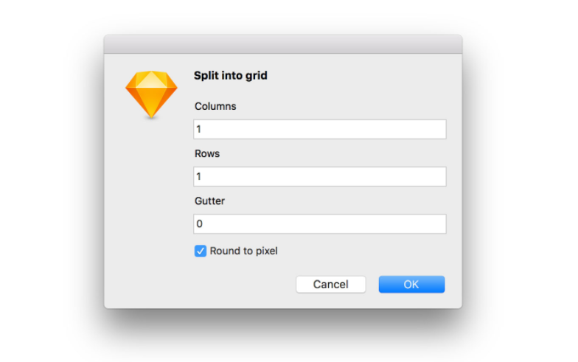
Task: Click the blue default OK button's text
Action: pos(411,285)
